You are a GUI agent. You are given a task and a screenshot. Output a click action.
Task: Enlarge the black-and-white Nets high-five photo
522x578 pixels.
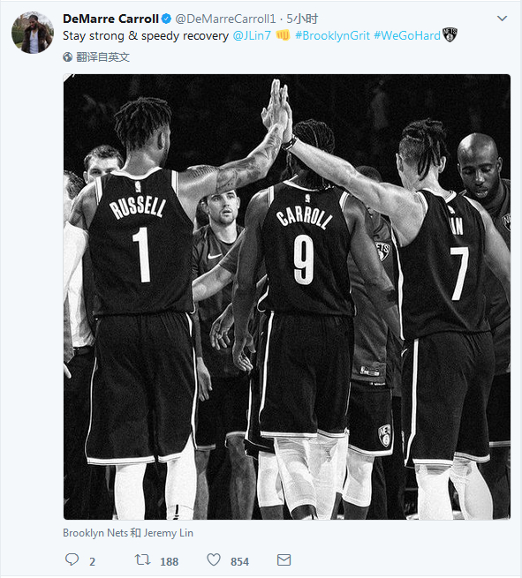coord(287,297)
